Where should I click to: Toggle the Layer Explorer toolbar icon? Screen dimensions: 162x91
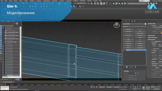pos(98,4)
